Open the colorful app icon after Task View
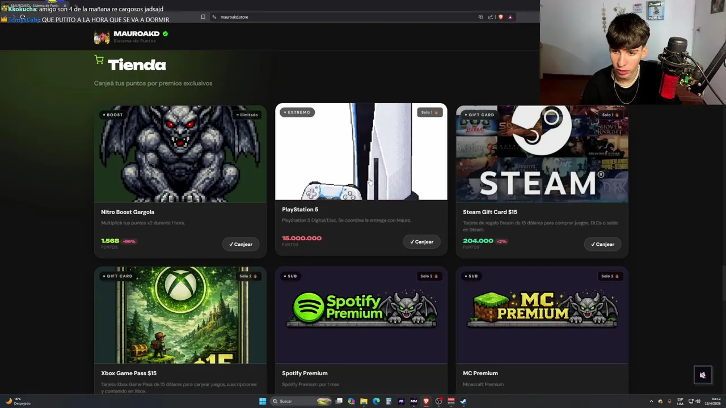The width and height of the screenshot is (726, 408). click(351, 401)
